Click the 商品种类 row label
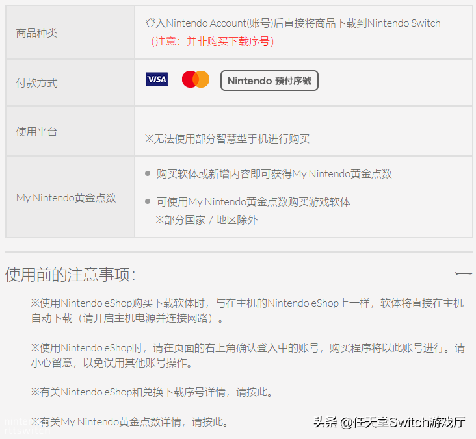Screen dimensions: 476x439 (36, 32)
